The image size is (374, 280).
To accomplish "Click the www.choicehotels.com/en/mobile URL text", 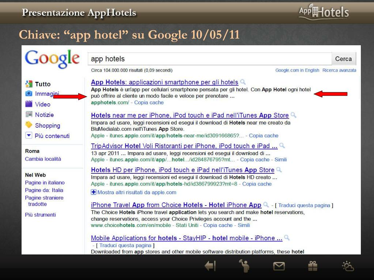I will [x=131, y=225].
